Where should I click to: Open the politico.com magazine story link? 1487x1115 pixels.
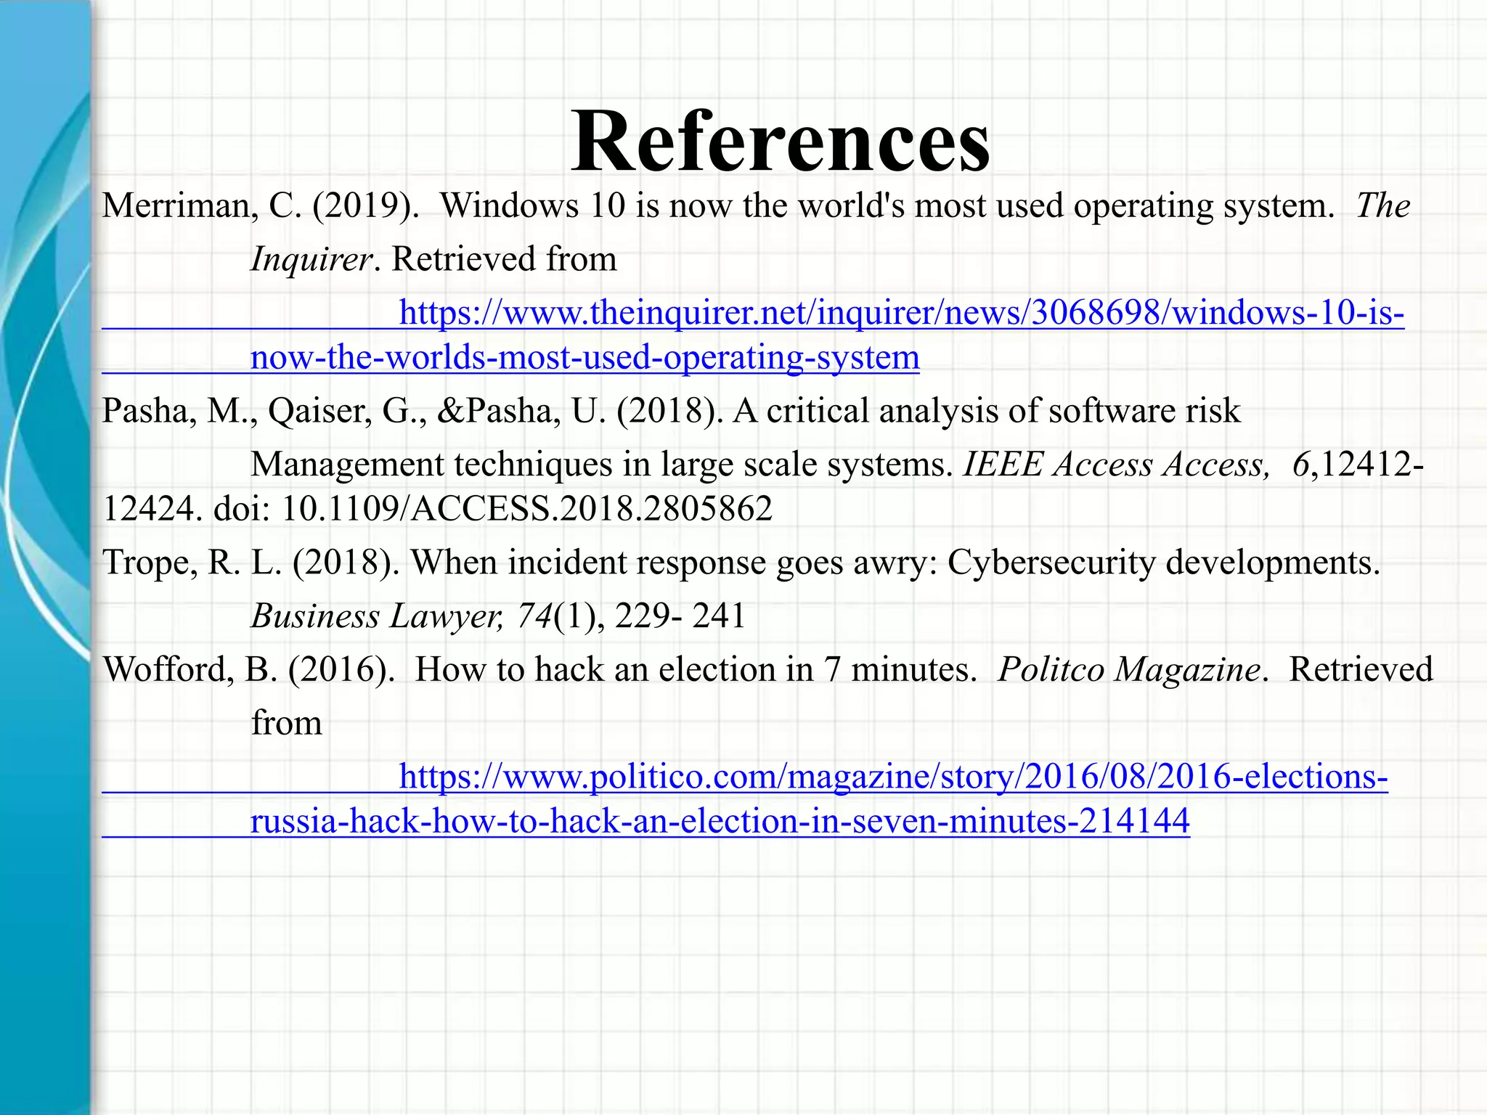[893, 777]
